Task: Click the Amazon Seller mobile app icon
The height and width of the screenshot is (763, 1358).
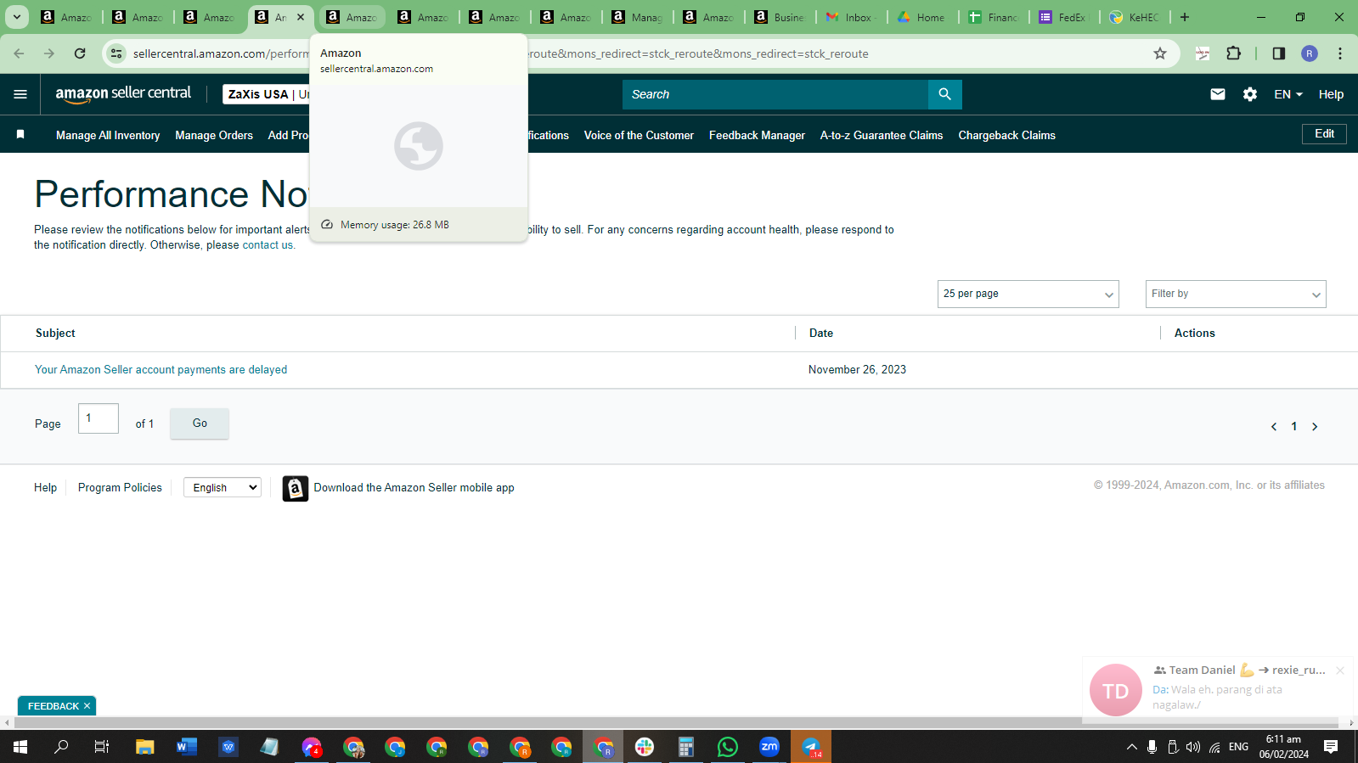Action: (x=296, y=488)
